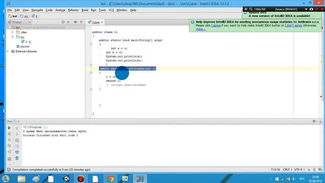Click the 11:5/34 caret position indicator
The image size is (325, 183).
(x=275, y=169)
